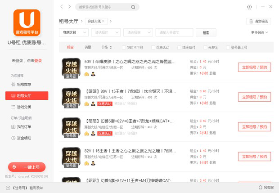The height and width of the screenshot is (193, 279).
Task: Expand 更多筛选 filter options
Action: click(260, 32)
